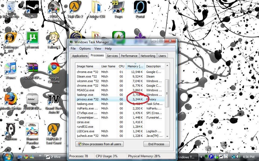Click the network connection tray icon
The width and height of the screenshot is (259, 161).
pyautogui.click(x=233, y=156)
